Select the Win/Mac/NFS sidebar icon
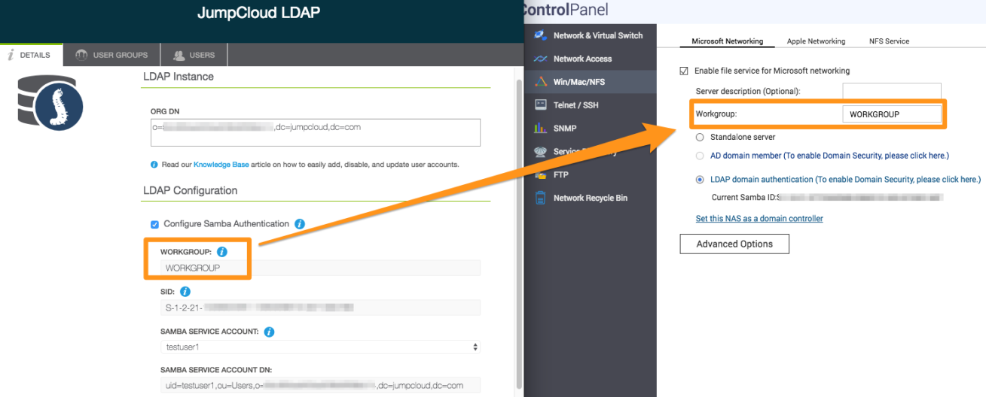The image size is (986, 397). pos(540,82)
